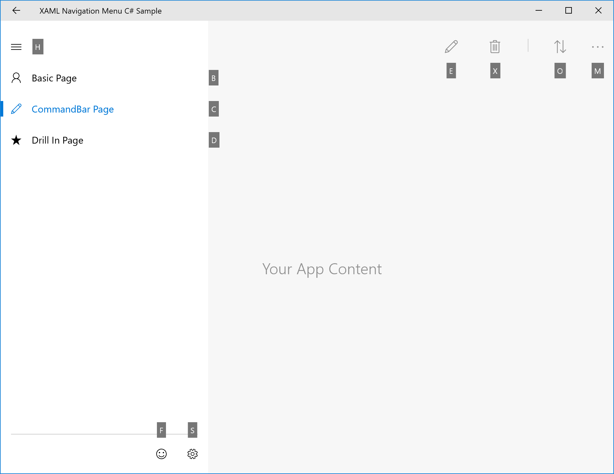Open Drill In Page
This screenshot has height=474, width=614.
(57, 140)
